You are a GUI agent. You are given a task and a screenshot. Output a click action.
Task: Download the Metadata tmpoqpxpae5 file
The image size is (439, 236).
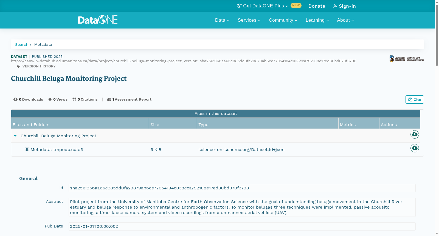tap(415, 148)
